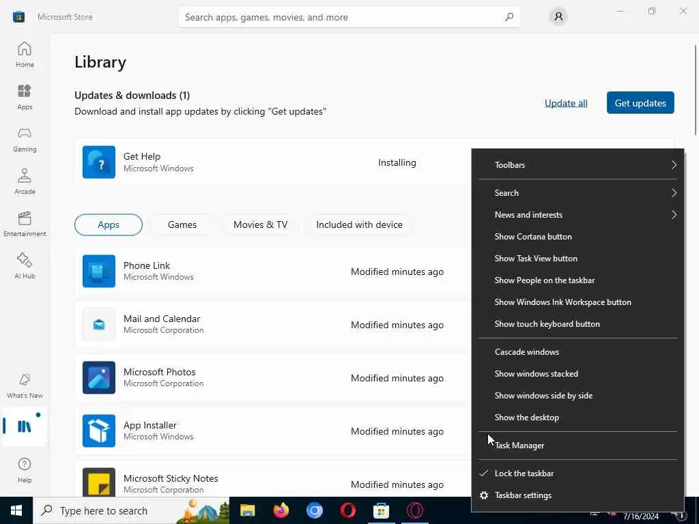Open the Mail and Calendar entry
This screenshot has height=524, width=699.
(x=273, y=324)
